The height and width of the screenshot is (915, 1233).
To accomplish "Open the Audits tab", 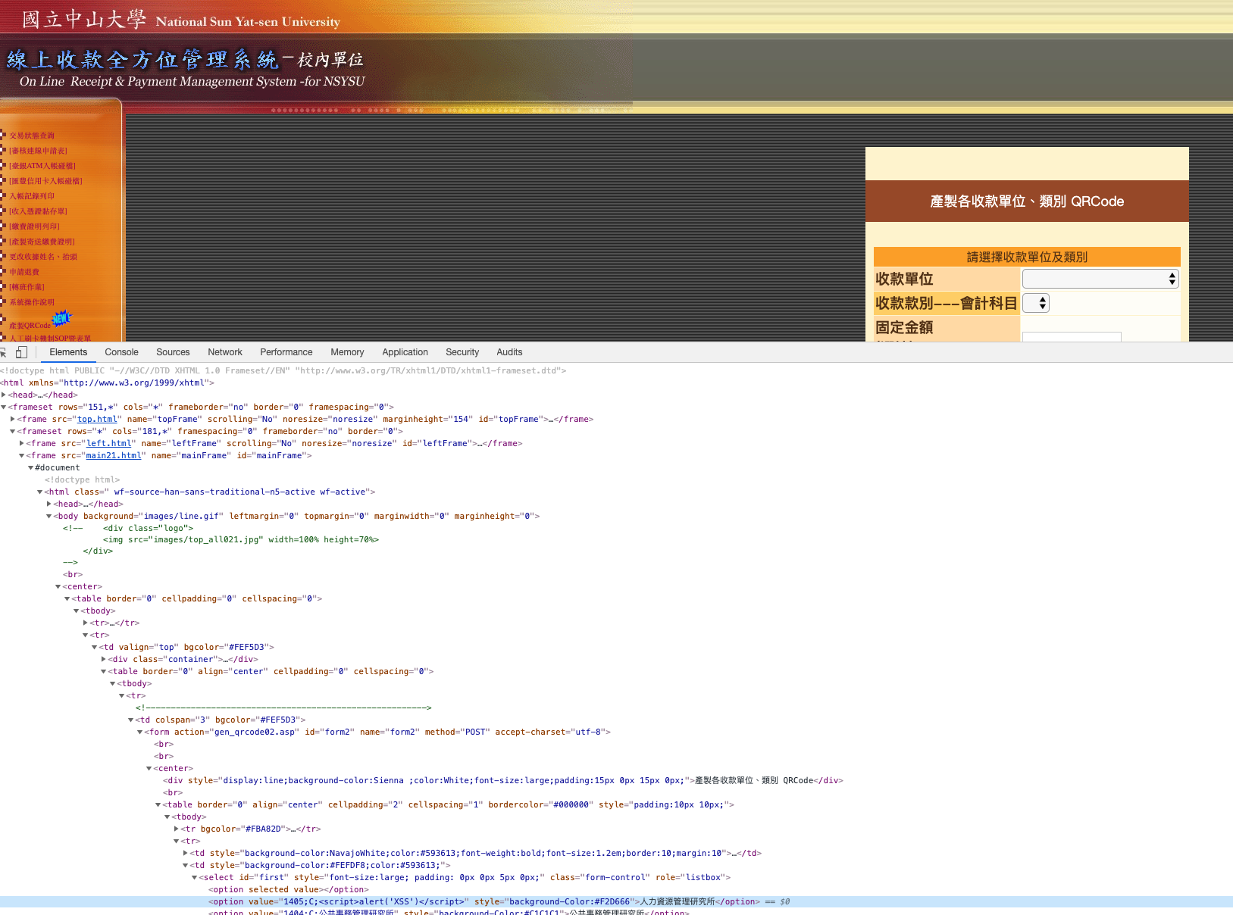I will coord(509,352).
